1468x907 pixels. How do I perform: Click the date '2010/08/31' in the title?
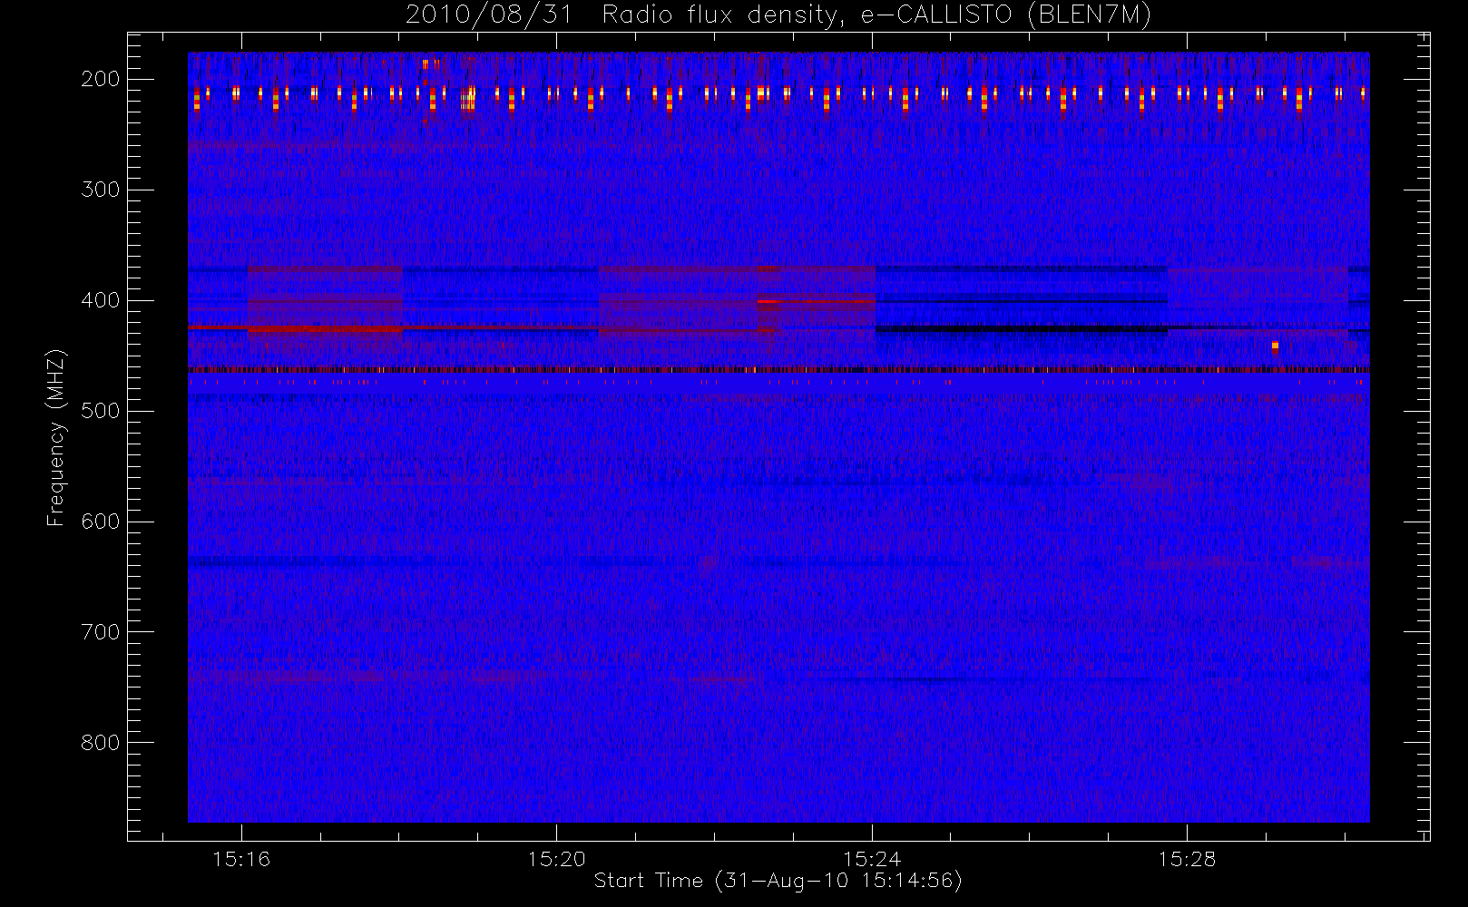pos(488,15)
